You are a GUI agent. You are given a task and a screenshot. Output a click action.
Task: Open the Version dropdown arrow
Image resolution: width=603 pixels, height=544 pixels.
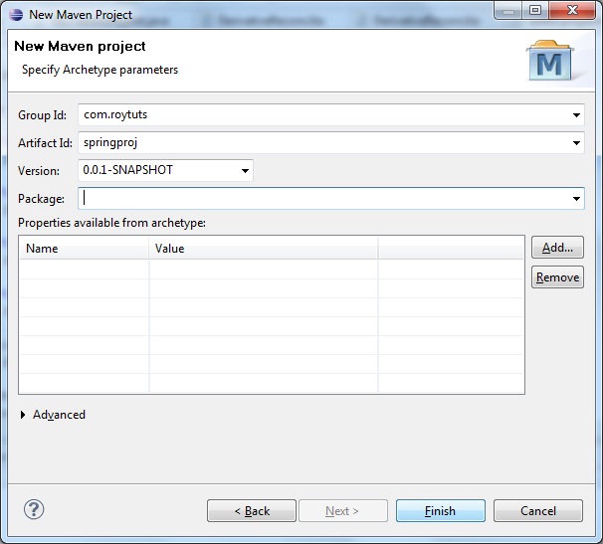pyautogui.click(x=245, y=171)
